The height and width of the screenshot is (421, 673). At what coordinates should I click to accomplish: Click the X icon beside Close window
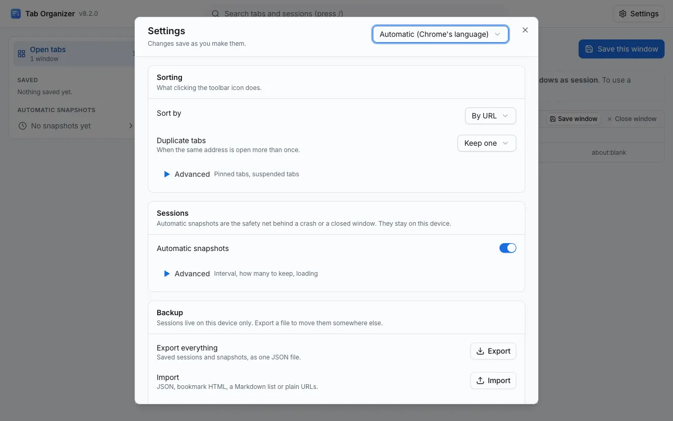(609, 119)
